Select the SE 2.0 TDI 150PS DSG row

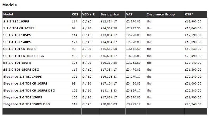pyautogui.click(x=105, y=70)
